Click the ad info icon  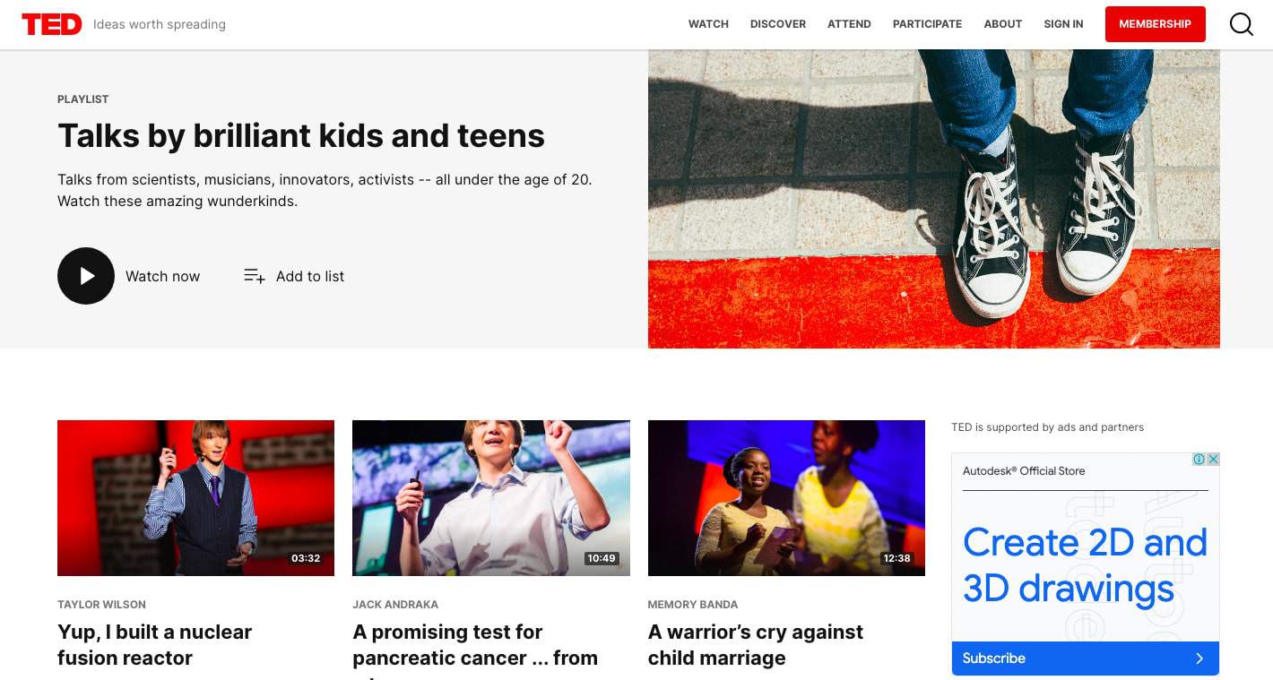(1199, 459)
